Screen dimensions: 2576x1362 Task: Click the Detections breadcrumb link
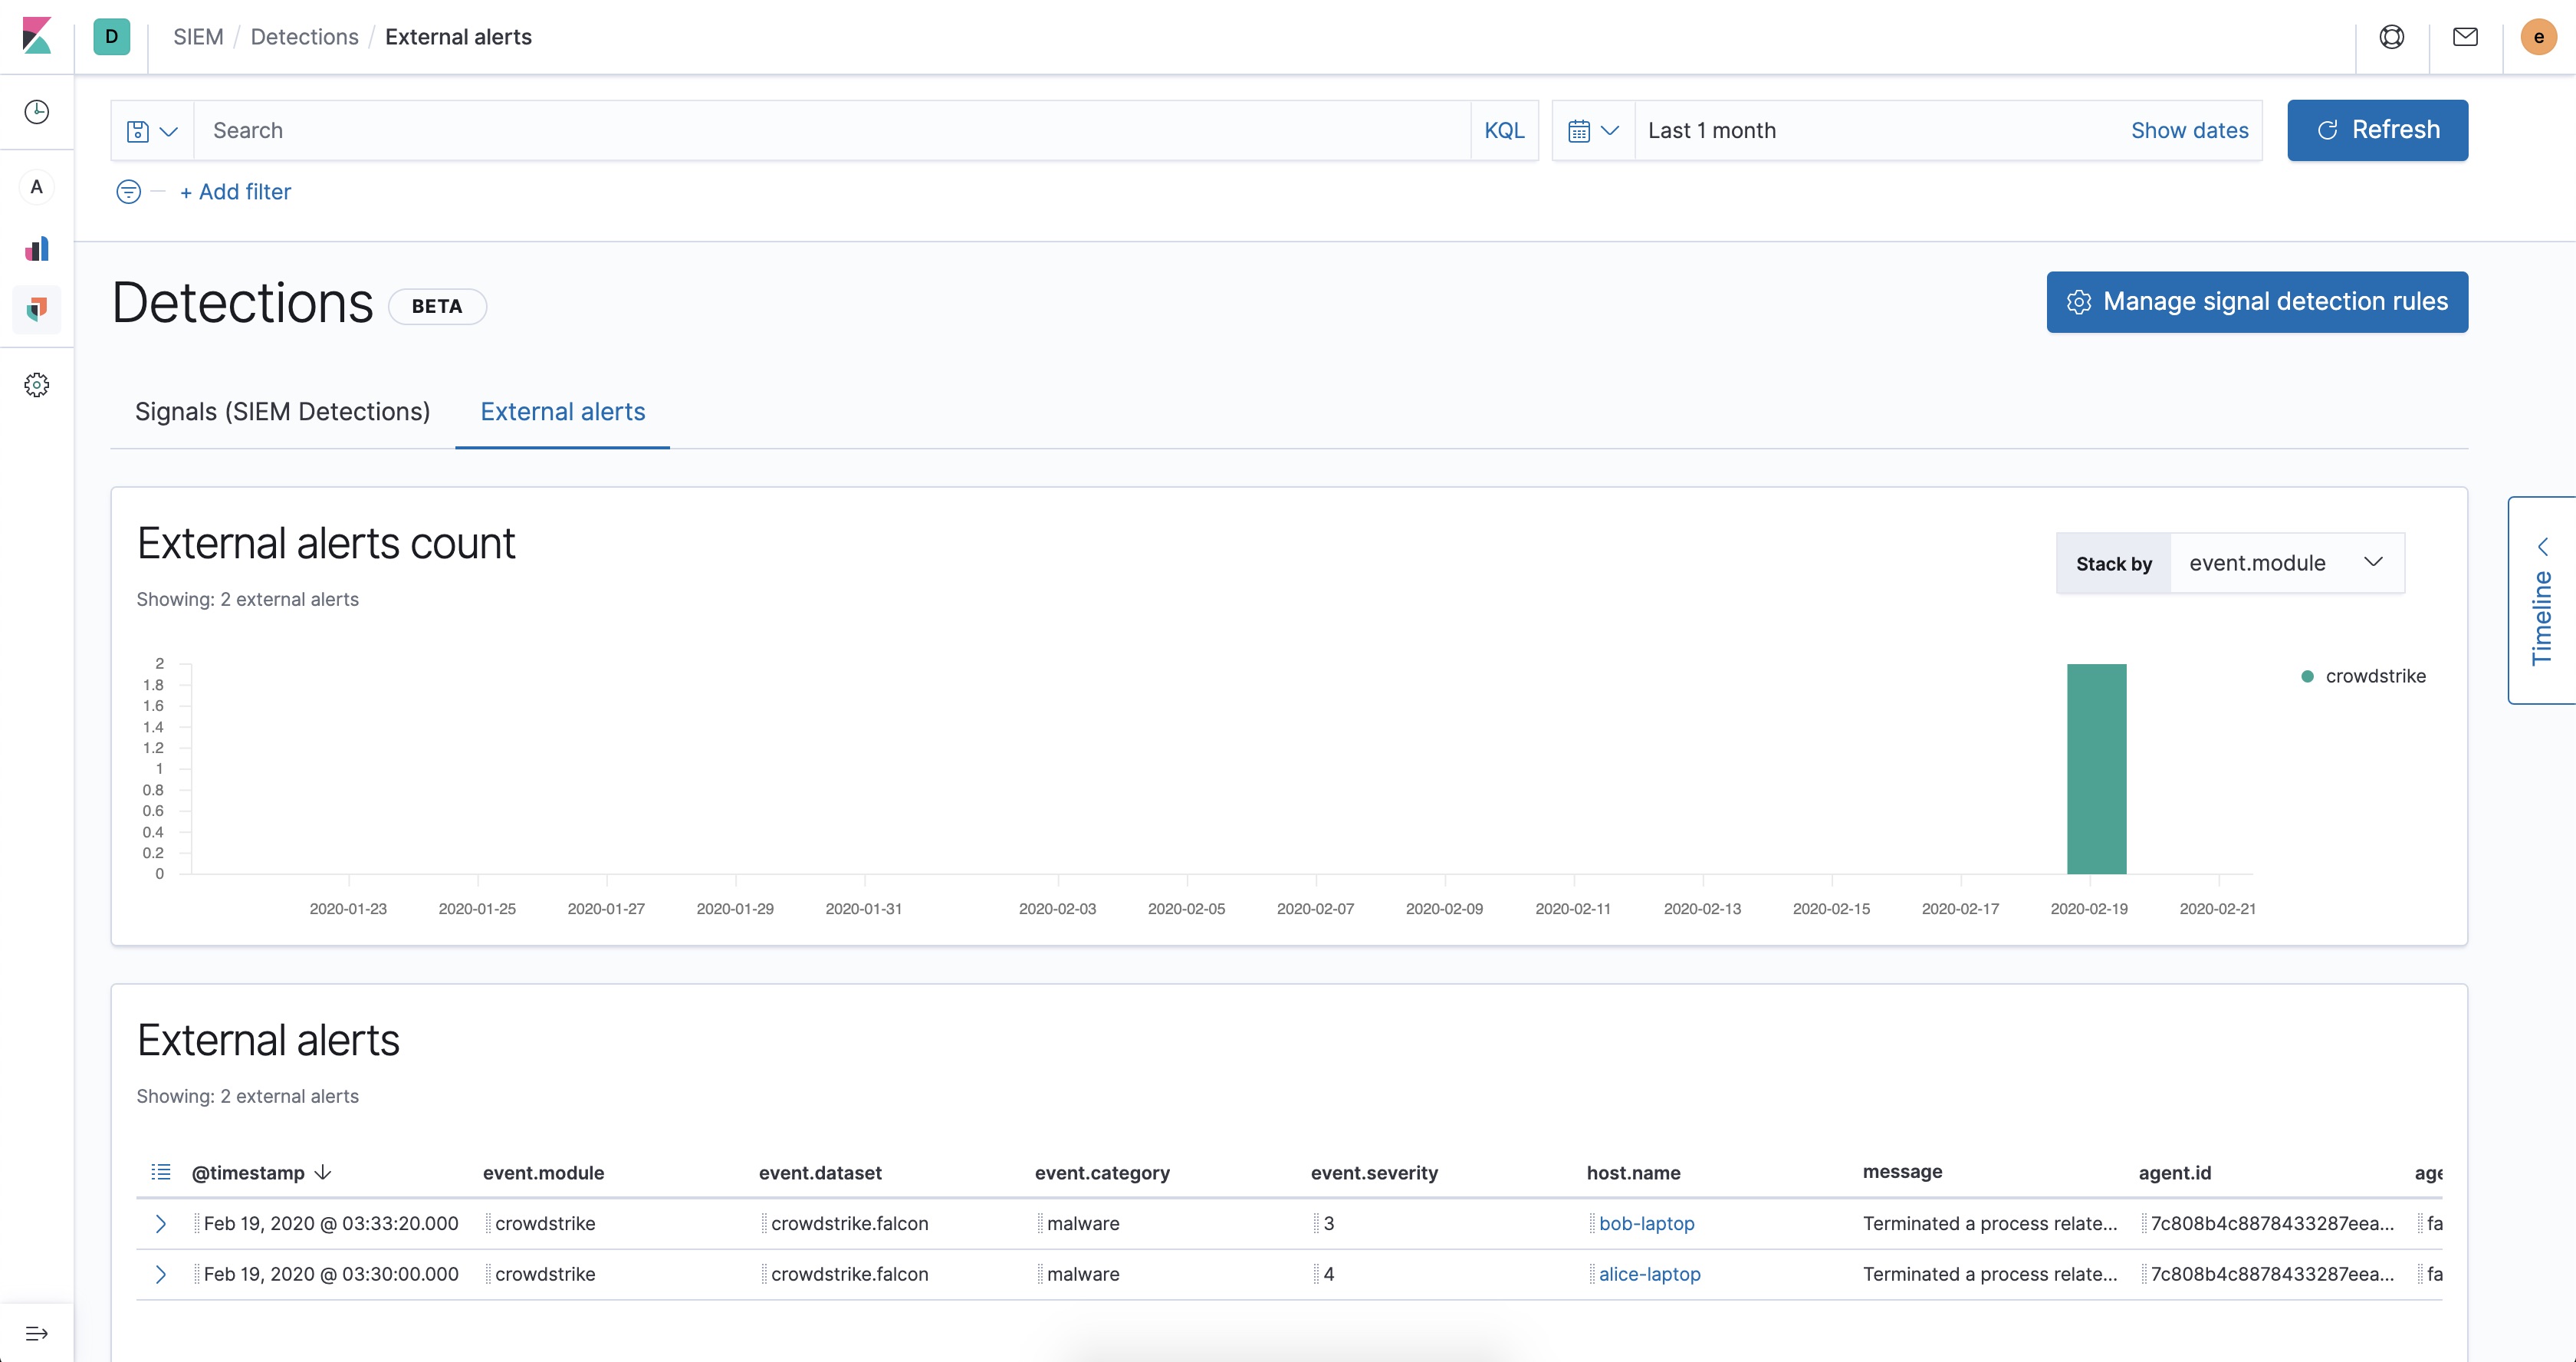coord(304,36)
